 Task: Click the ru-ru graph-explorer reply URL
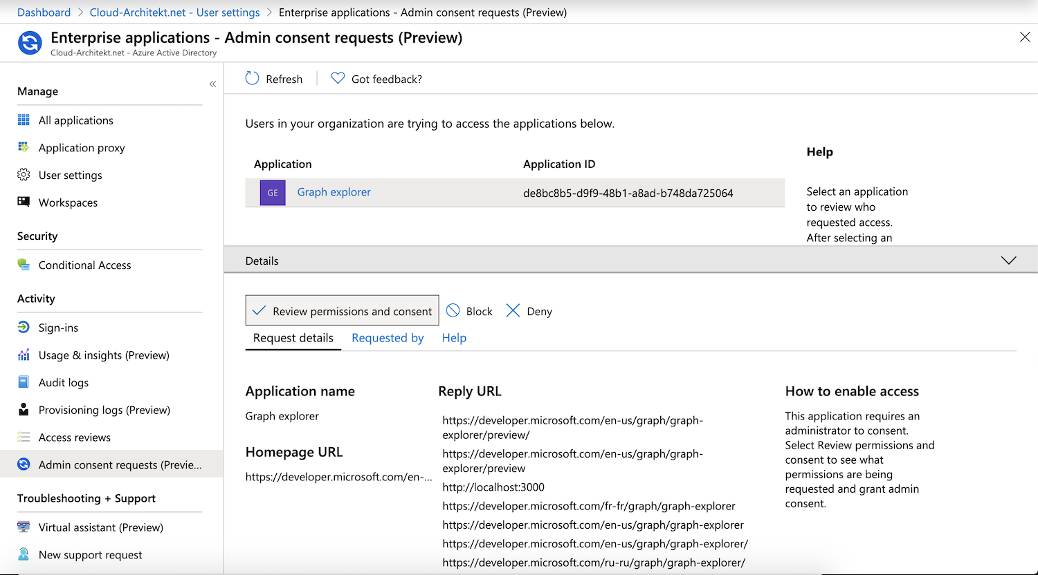(x=594, y=563)
